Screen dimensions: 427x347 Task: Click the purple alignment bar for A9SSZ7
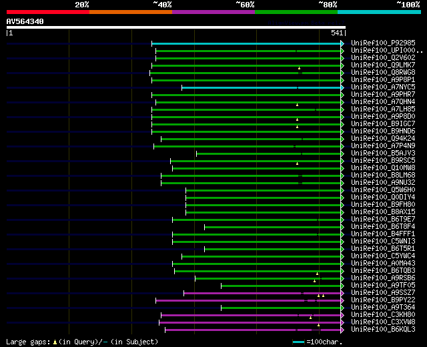[262, 294]
